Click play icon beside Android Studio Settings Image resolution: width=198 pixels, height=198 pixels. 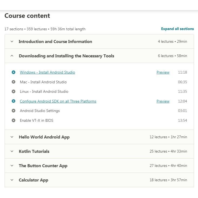[x=14, y=111]
